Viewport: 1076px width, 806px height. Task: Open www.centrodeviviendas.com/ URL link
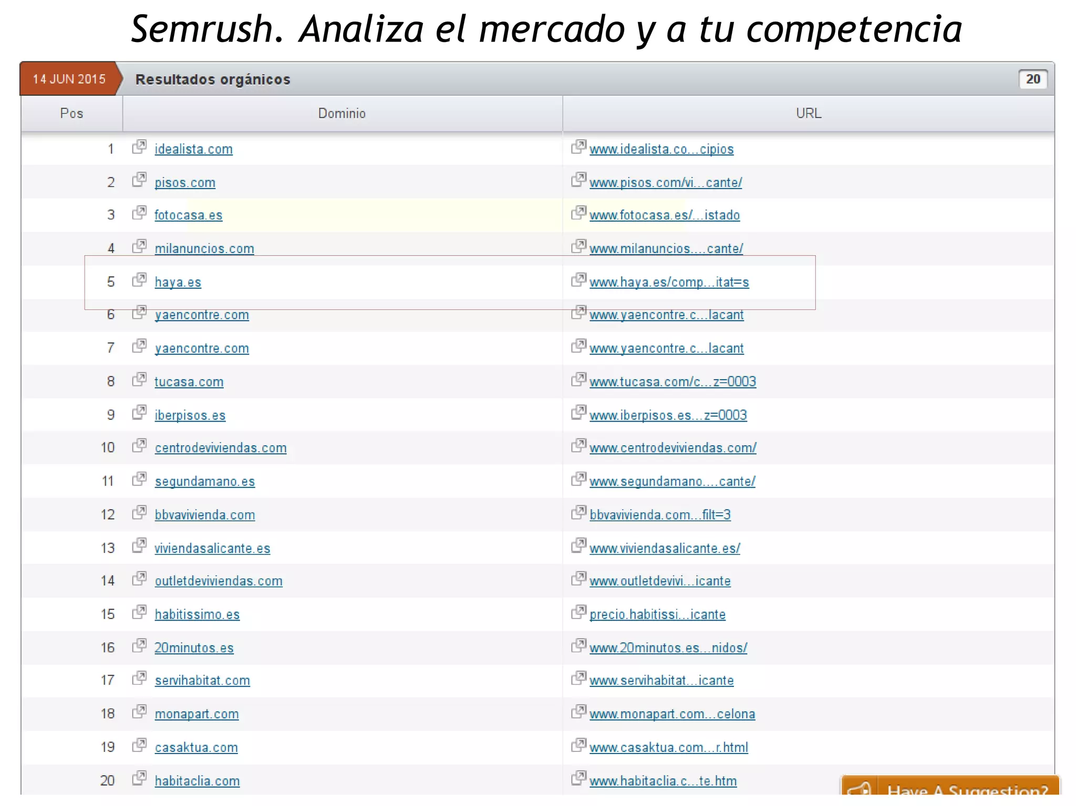673,448
